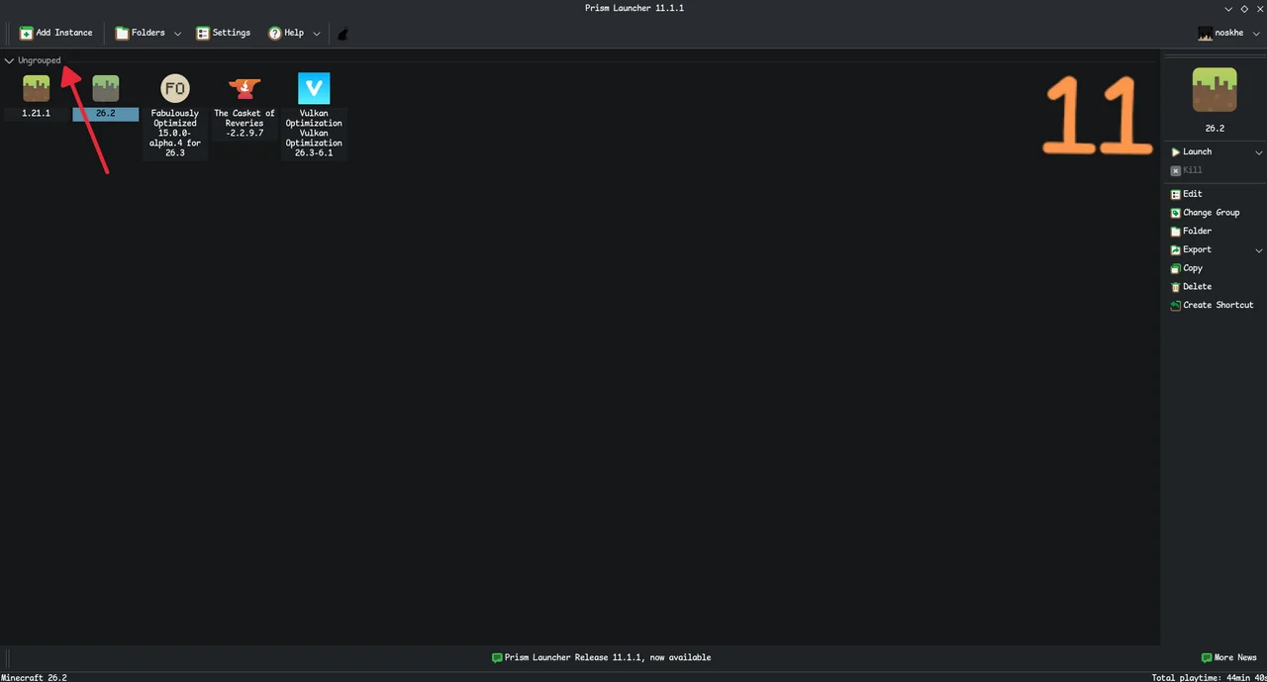Click the Settings toolbar icon
Viewport: 1267px width, 682px height.
pos(203,33)
